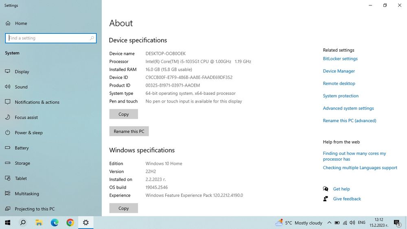Click the Home icon in sidebar

click(x=8, y=23)
